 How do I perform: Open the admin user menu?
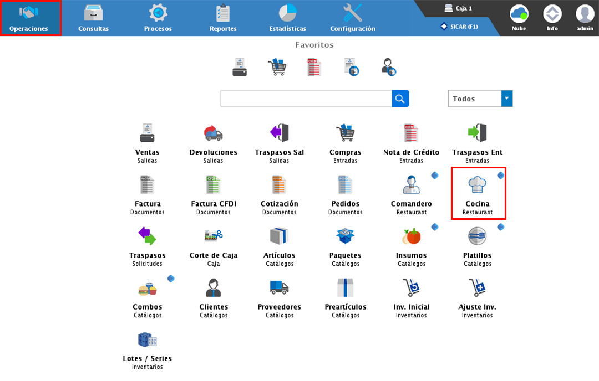(585, 18)
